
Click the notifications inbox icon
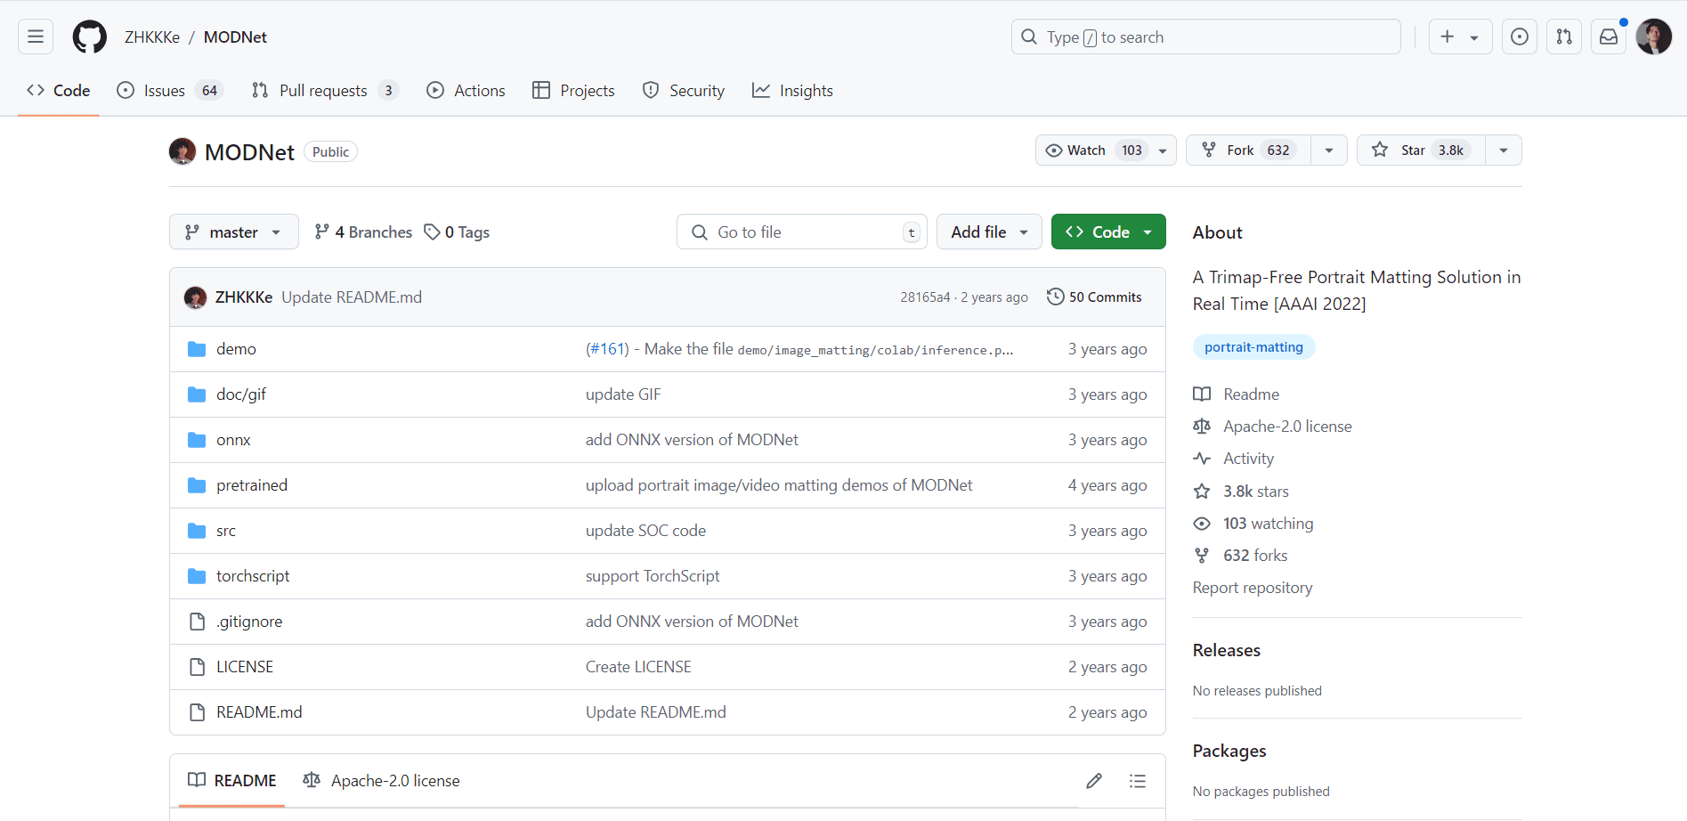1608,37
